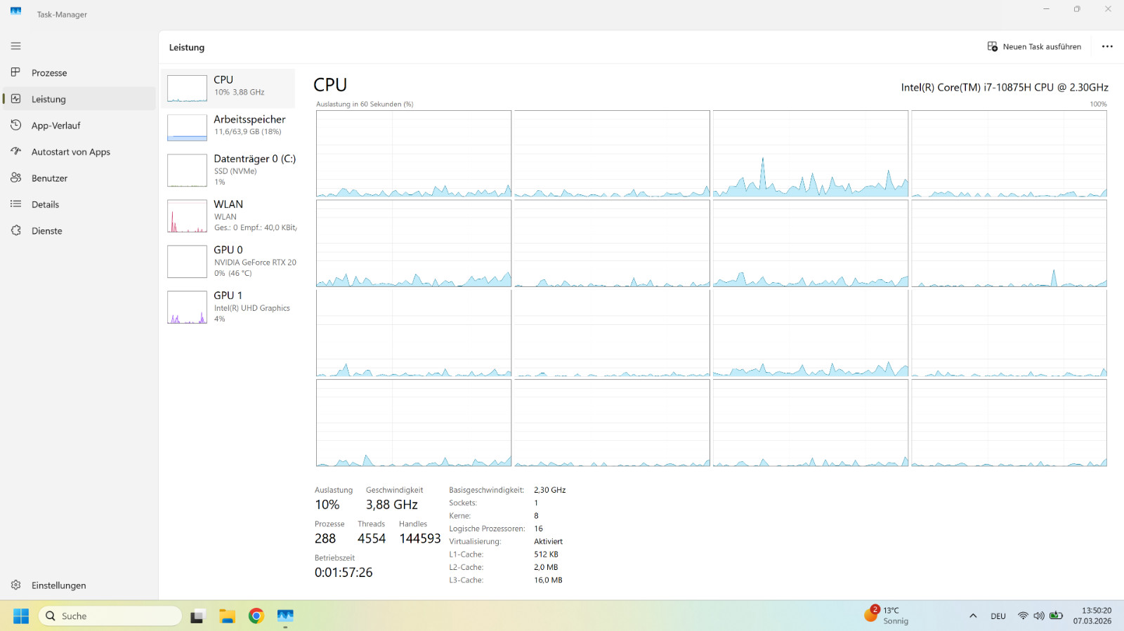Screen dimensions: 1124x631
Task: Click the Threads count 4554
Action: 372,538
